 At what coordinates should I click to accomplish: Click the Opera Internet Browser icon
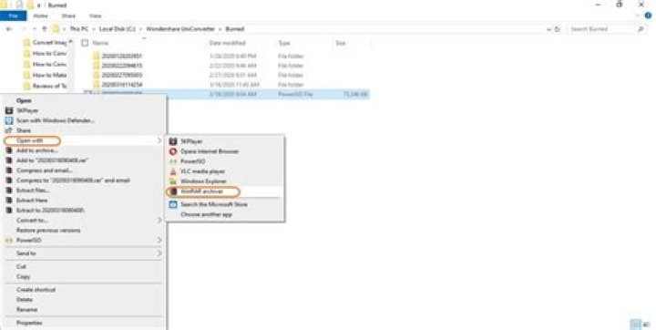173,151
